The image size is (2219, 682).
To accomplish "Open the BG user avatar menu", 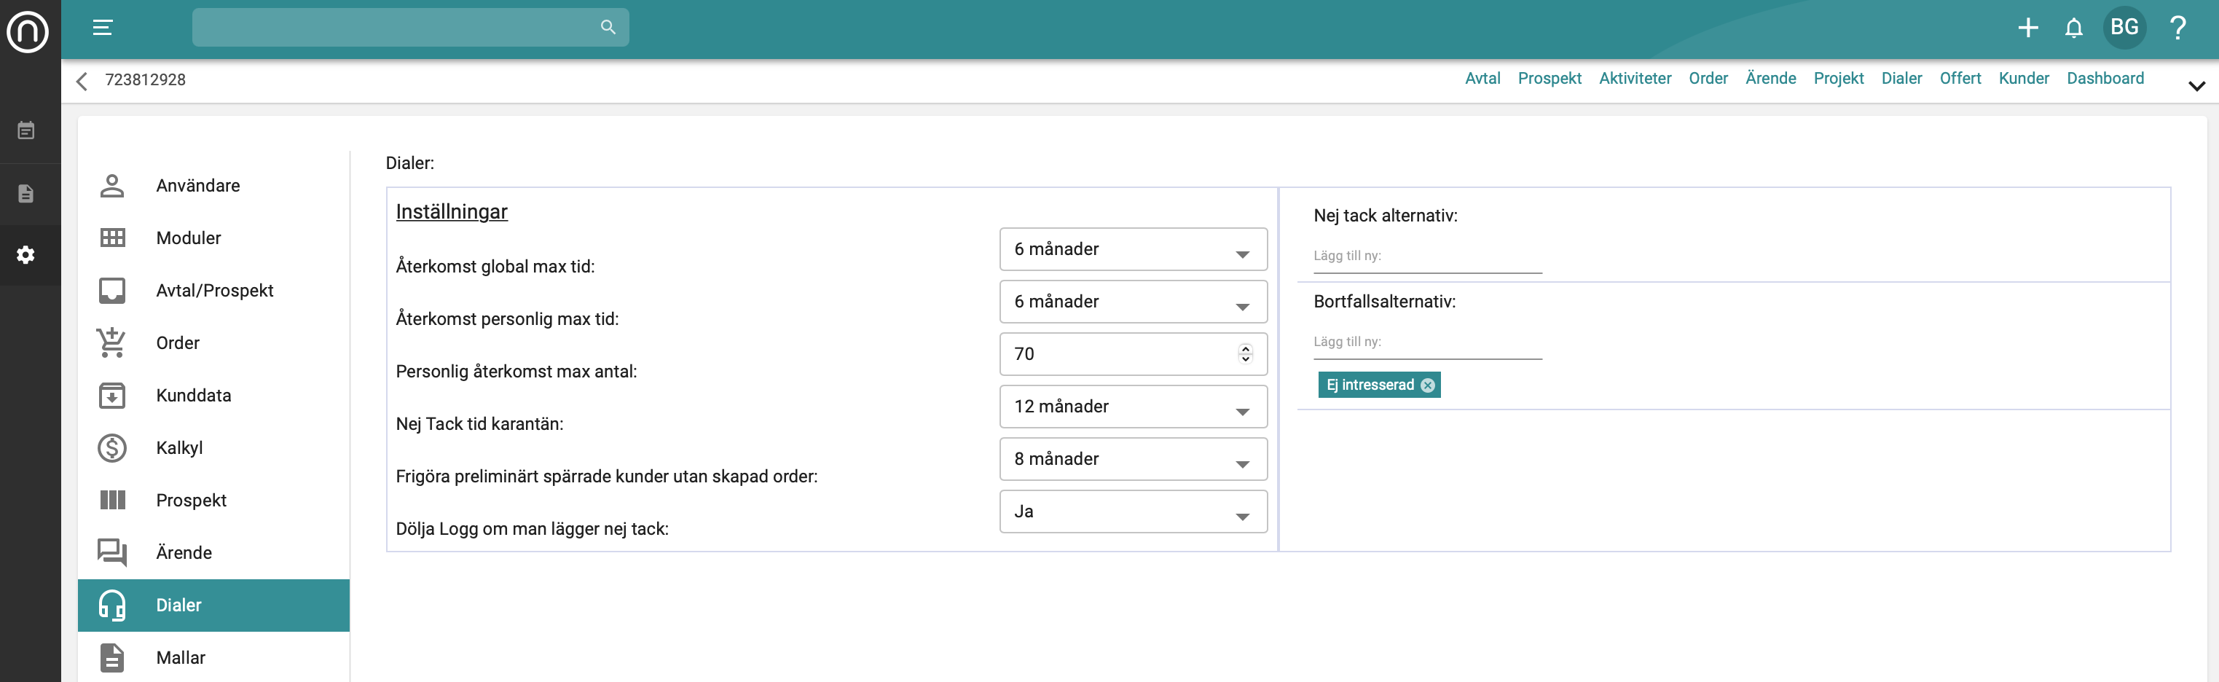I will pos(2124,28).
